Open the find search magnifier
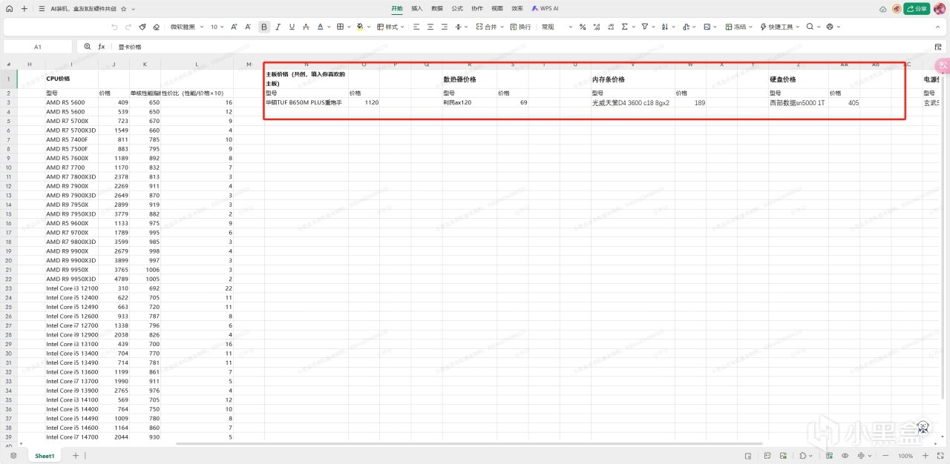 pyautogui.click(x=810, y=27)
